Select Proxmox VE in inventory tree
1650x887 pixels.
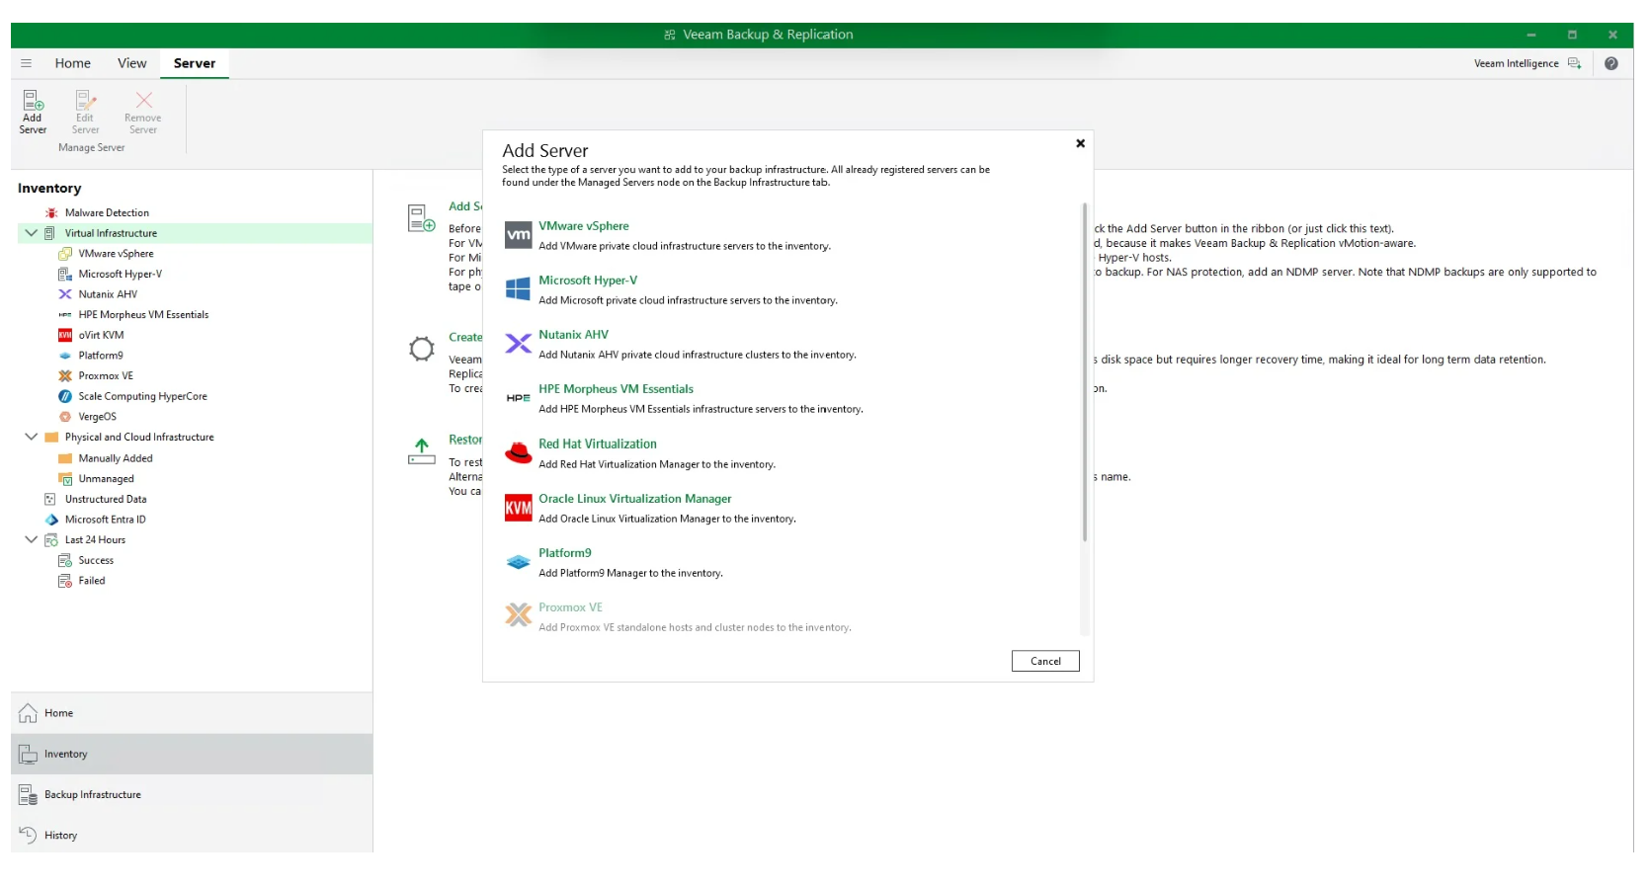click(x=106, y=376)
